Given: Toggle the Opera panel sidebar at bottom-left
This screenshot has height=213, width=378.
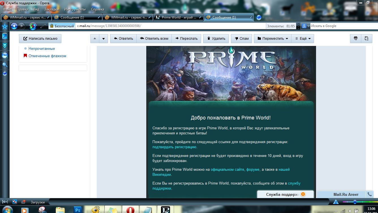Looking at the screenshot, I should [x=5, y=202].
